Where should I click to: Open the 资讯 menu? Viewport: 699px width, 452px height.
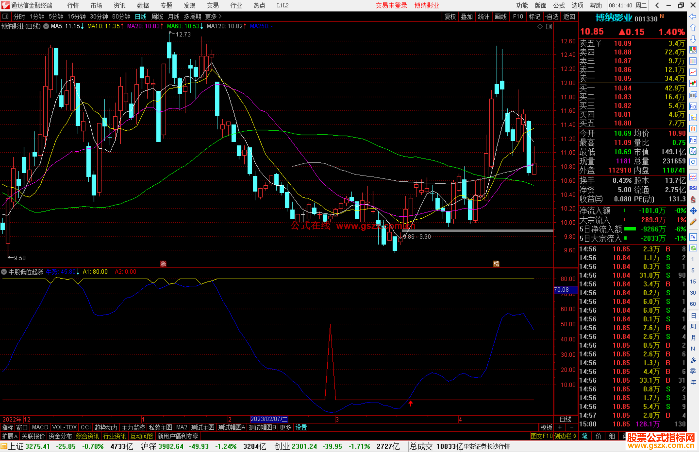pos(119,6)
